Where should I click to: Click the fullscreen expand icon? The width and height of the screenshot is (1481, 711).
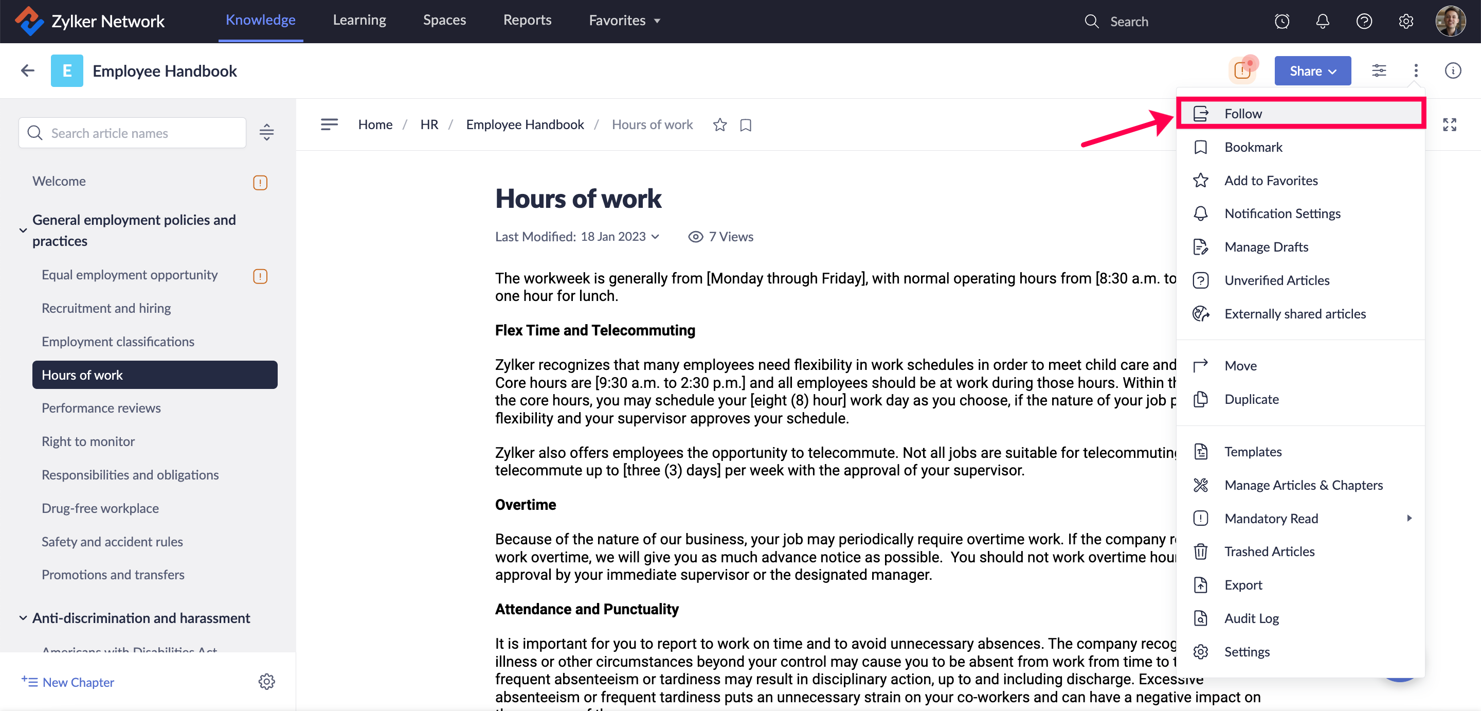click(x=1449, y=125)
